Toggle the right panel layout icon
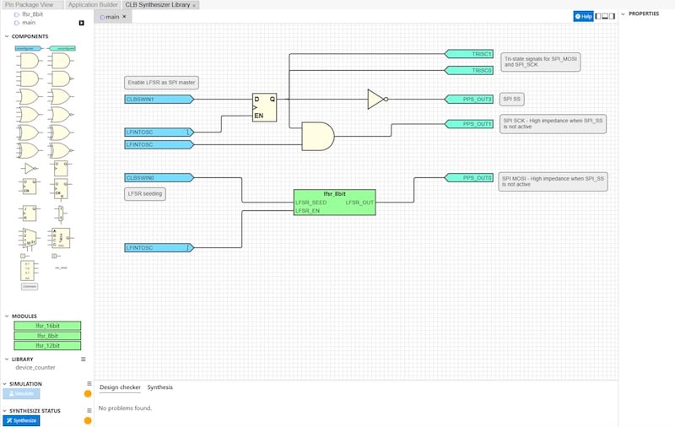 coord(612,16)
